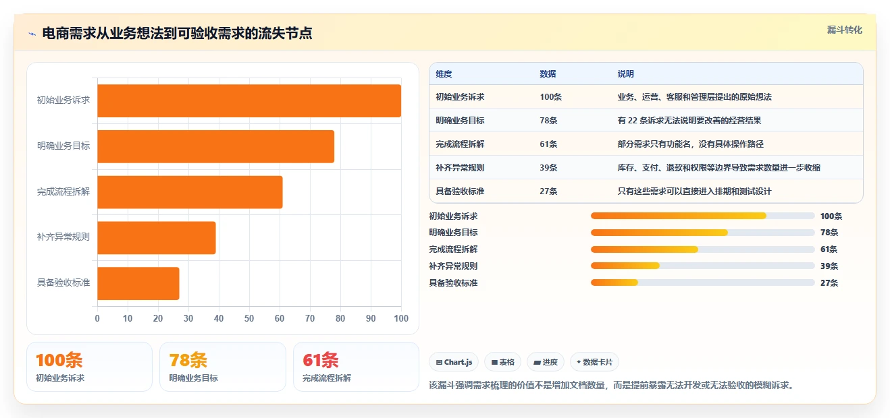The image size is (890, 418).
Task: Select table cell 完成流程拆解
Action: click(x=460, y=144)
